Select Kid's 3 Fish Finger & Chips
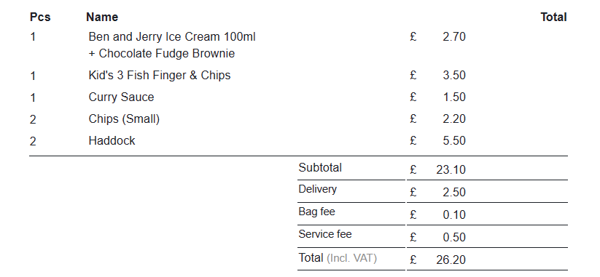Viewport: 600px width, 277px height. pyautogui.click(x=160, y=75)
